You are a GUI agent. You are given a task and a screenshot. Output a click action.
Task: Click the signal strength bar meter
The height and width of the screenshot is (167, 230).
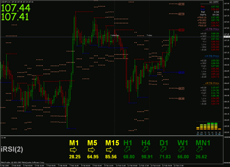pyautogui.click(x=209, y=126)
